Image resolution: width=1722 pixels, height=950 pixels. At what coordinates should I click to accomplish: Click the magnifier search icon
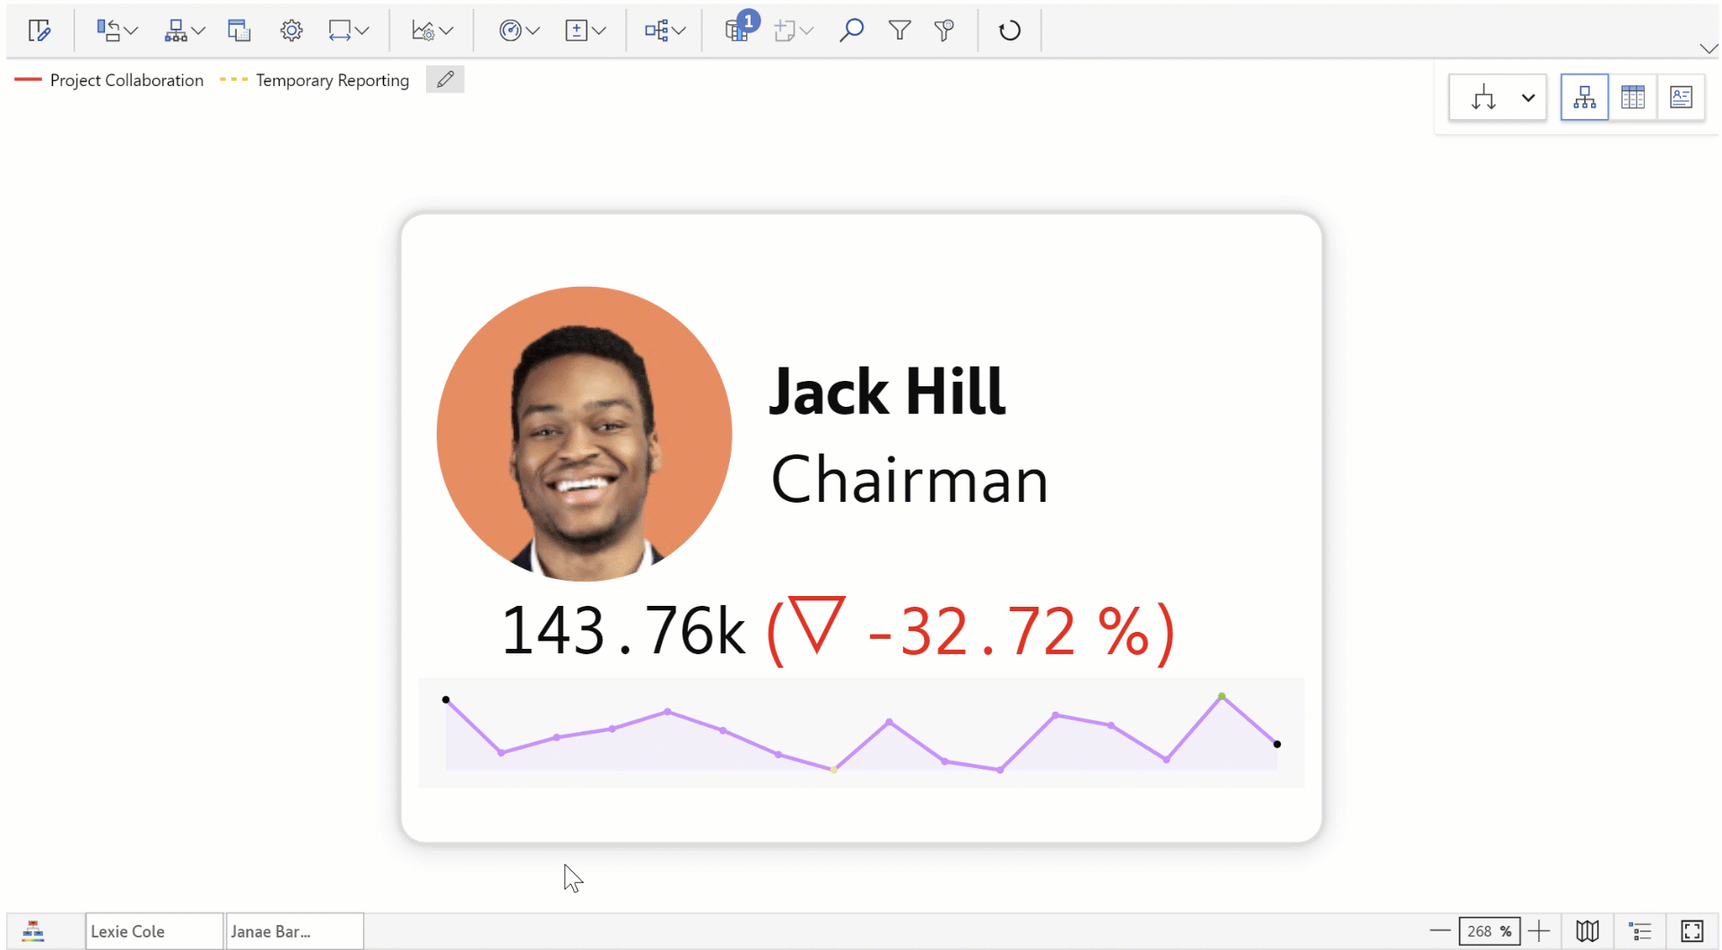tap(851, 30)
